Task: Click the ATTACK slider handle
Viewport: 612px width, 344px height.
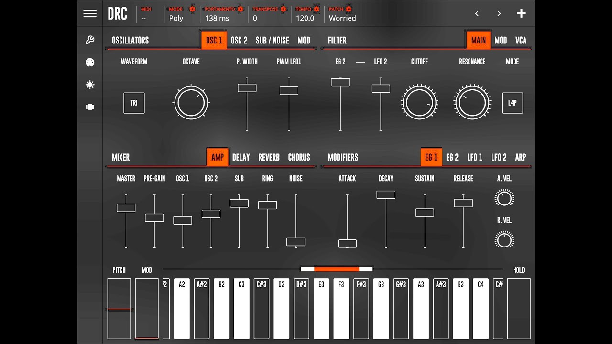Action: [347, 244]
